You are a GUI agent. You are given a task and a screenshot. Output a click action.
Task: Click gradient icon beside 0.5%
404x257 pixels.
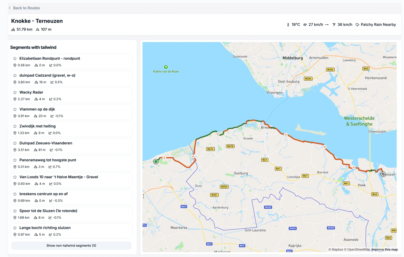52,82
